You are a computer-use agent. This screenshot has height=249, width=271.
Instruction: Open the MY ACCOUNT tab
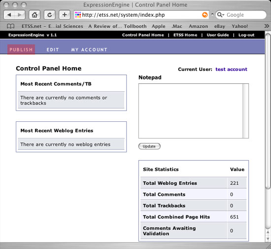point(89,50)
